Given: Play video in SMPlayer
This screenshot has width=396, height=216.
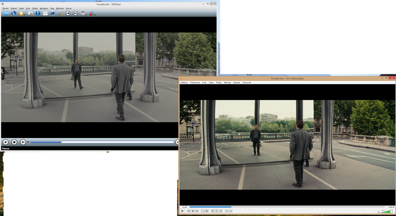Looking at the screenshot, I should coord(6,142).
